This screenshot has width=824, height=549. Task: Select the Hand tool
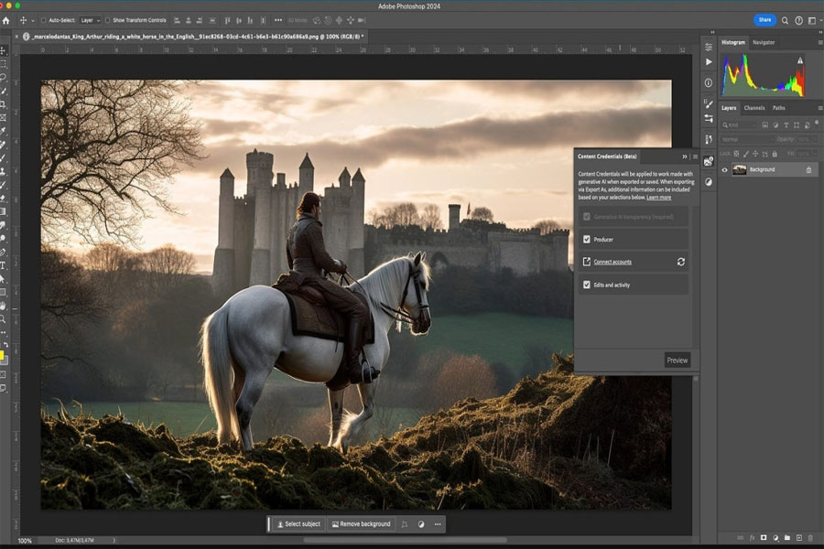[x=3, y=306]
